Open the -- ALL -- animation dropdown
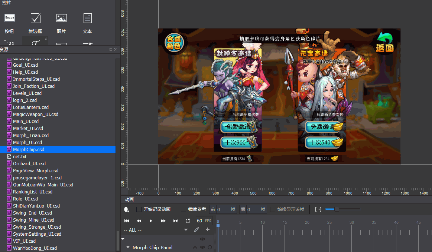Viewport: 432px width, 252px height. 186,230
